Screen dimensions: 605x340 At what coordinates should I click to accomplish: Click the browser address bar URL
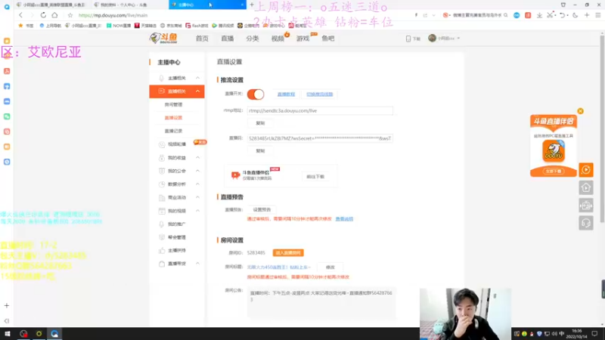click(113, 15)
